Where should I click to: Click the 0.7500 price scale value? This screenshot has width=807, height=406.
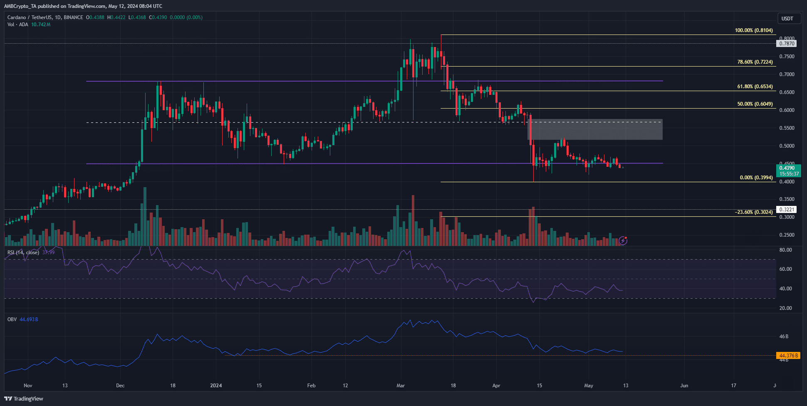pyautogui.click(x=787, y=57)
